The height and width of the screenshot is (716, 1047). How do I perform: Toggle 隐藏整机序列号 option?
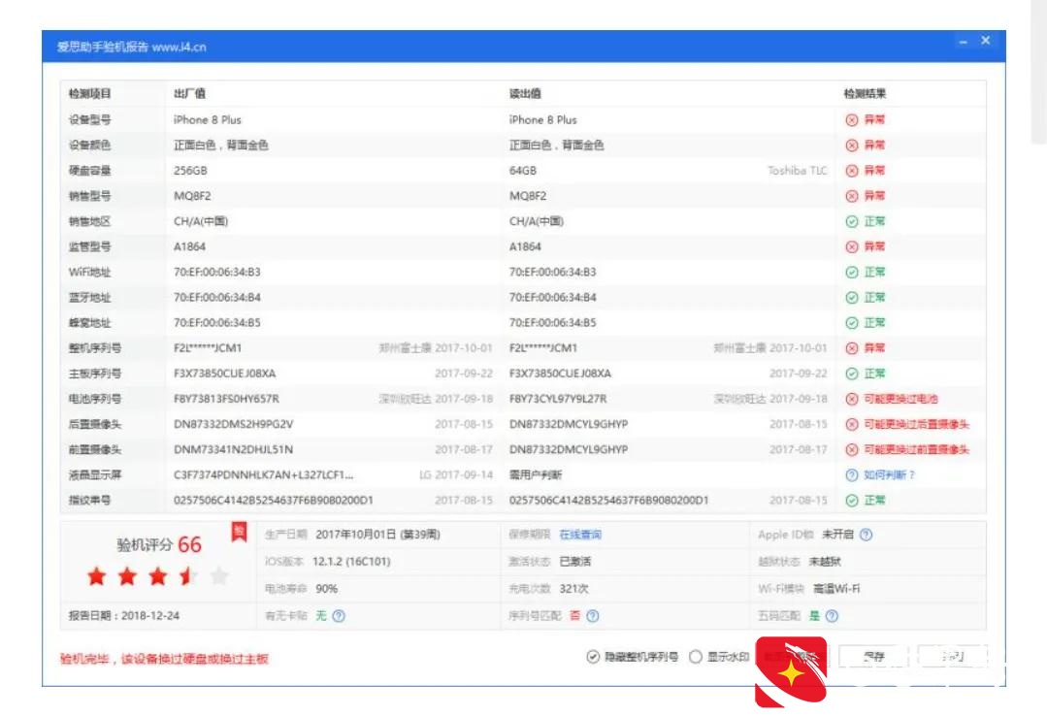click(x=592, y=657)
